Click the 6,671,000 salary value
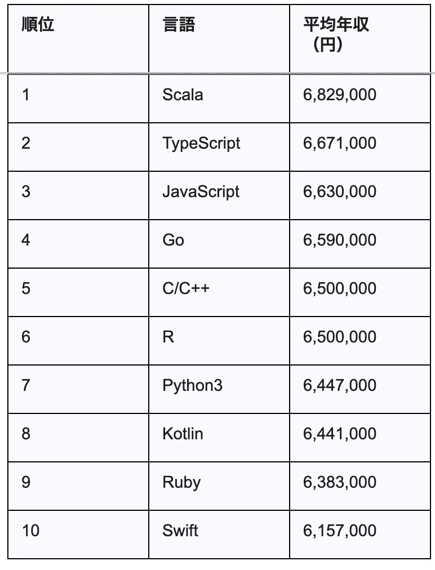Viewport: 435px width, 570px height. pyautogui.click(x=340, y=143)
